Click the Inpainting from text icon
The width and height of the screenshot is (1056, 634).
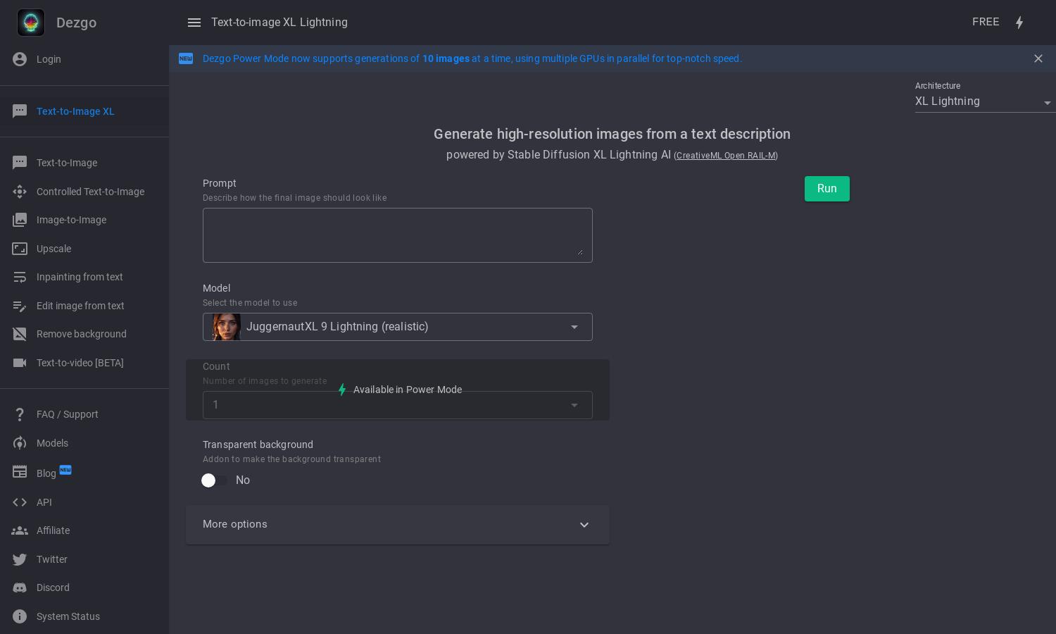[x=20, y=277]
